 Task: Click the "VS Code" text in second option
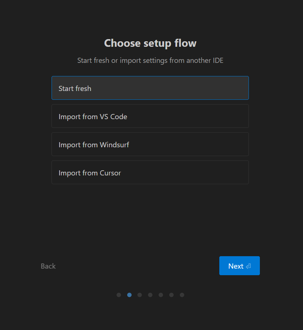click(113, 117)
